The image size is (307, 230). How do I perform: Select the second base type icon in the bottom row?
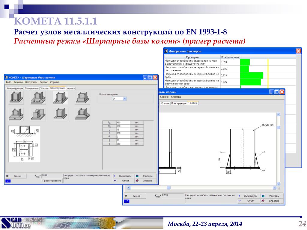point(38,114)
